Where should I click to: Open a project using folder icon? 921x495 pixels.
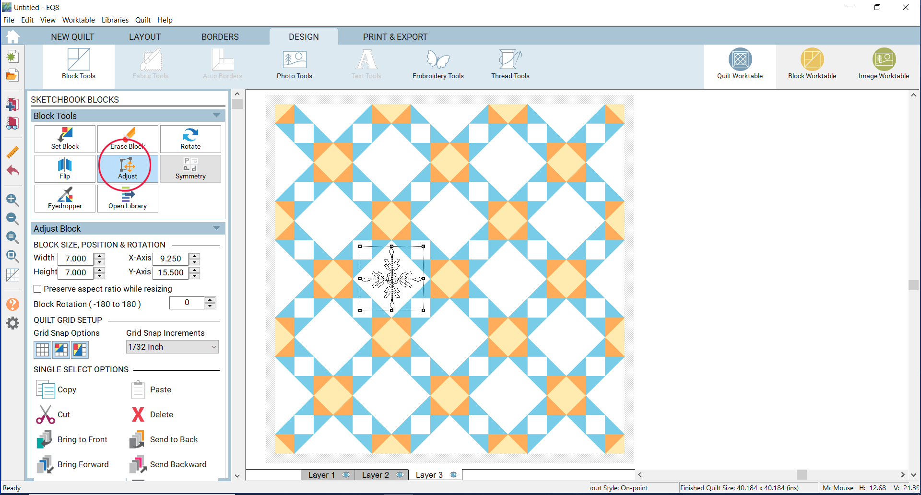pyautogui.click(x=12, y=75)
